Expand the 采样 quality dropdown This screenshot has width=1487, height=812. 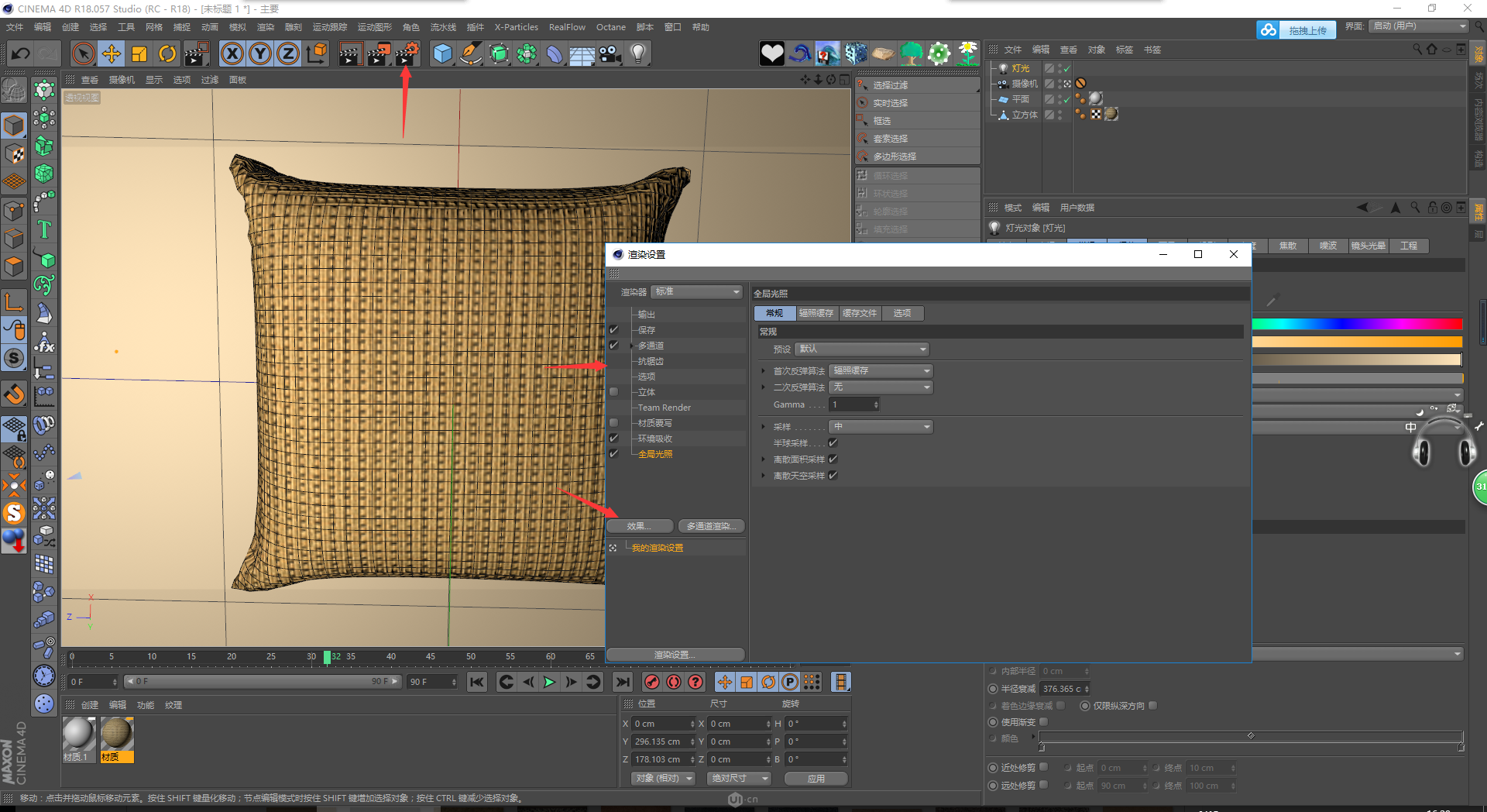click(881, 427)
